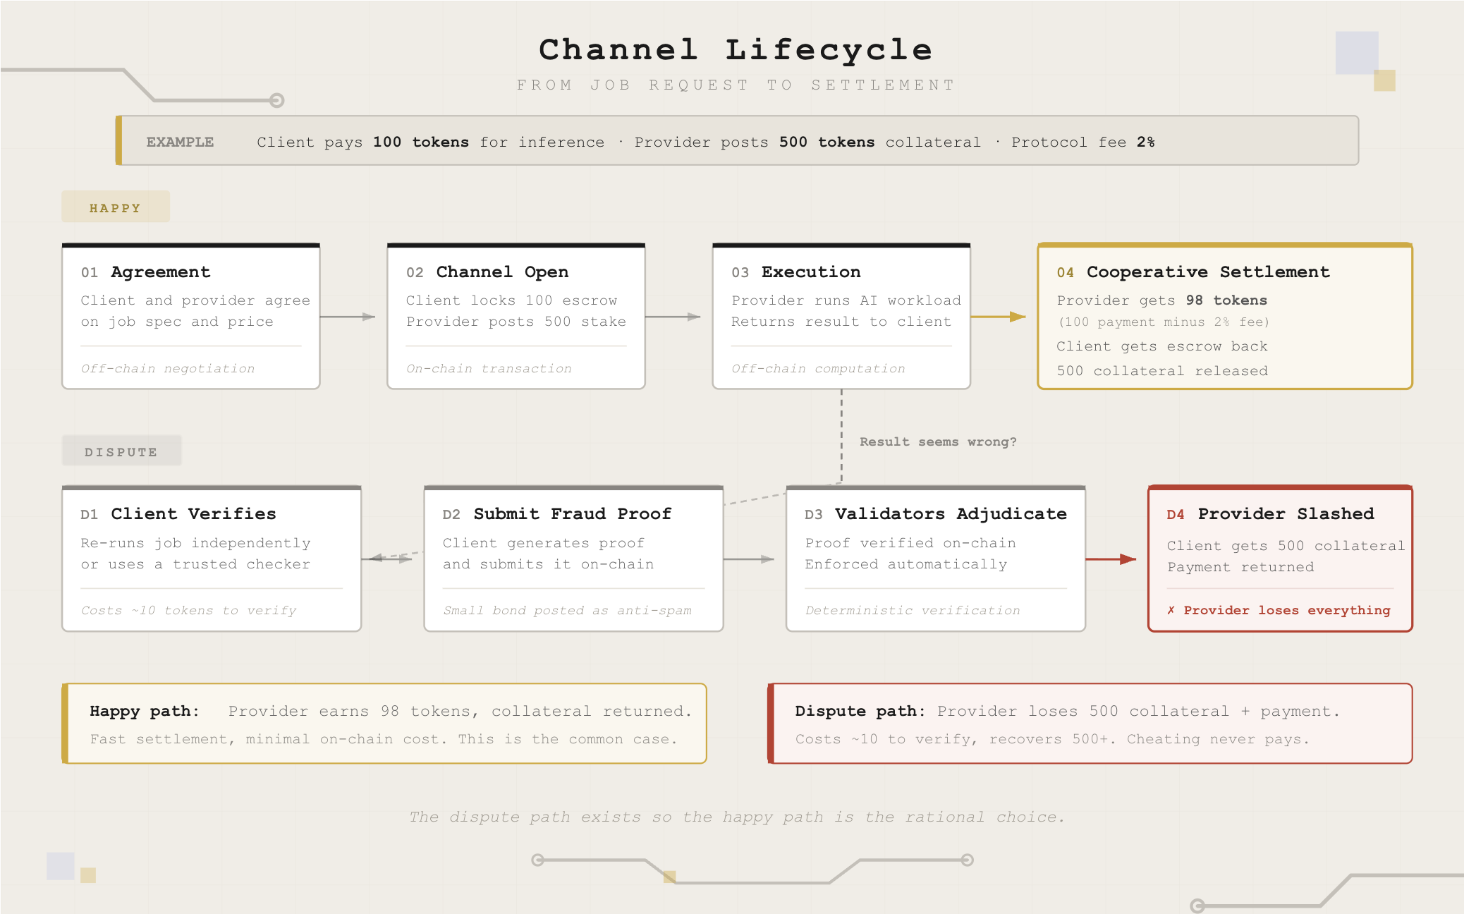The height and width of the screenshot is (914, 1464).
Task: Click the 03 Execution step card
Action: pyautogui.click(x=841, y=317)
